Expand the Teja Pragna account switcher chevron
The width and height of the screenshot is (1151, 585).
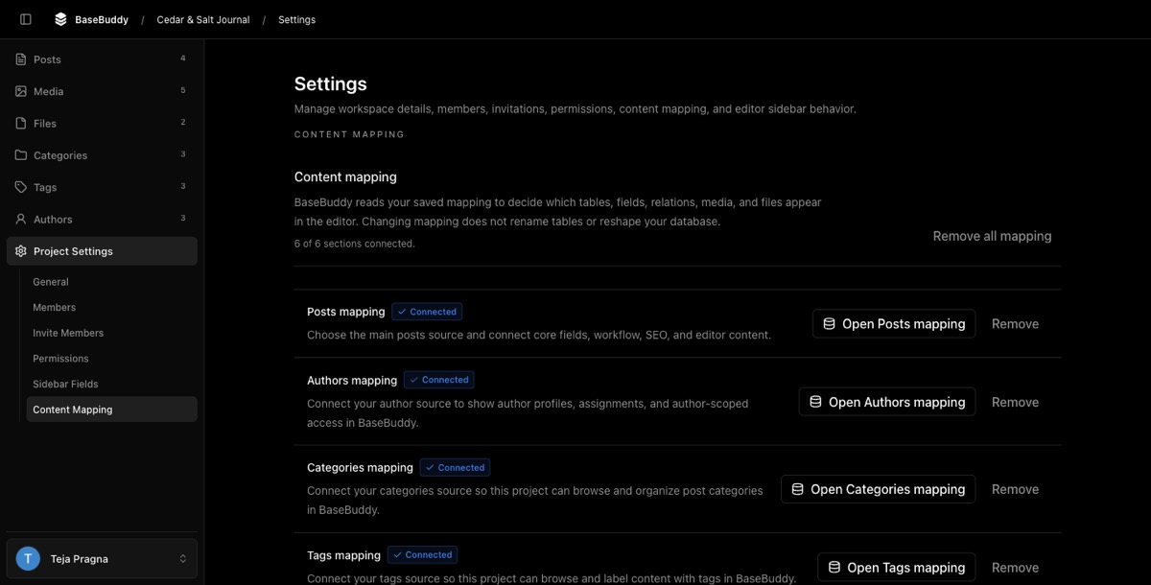click(x=182, y=558)
